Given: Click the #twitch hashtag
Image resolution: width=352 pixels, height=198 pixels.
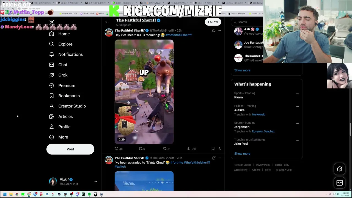Looking at the screenshot, I should click(120, 167).
